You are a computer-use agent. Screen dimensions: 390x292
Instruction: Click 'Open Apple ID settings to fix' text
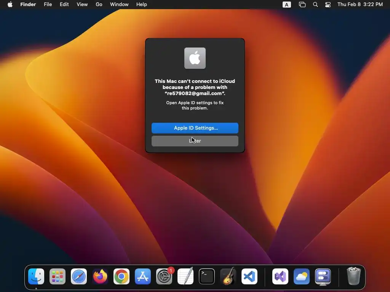[195, 103]
